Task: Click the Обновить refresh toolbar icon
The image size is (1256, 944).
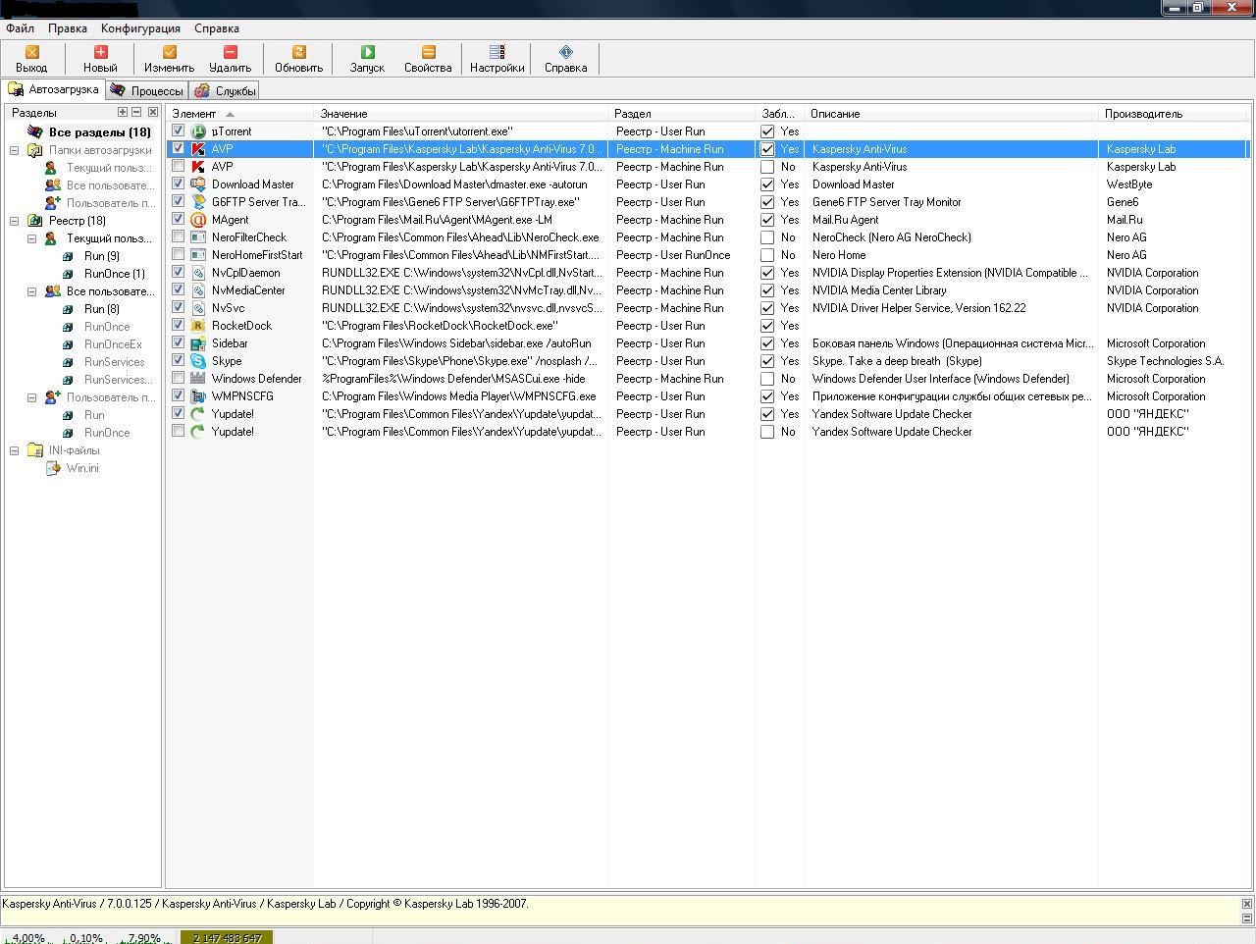Action: click(298, 52)
